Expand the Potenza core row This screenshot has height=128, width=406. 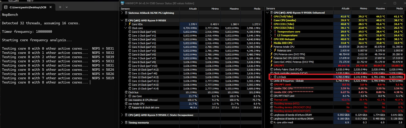click(x=271, y=51)
